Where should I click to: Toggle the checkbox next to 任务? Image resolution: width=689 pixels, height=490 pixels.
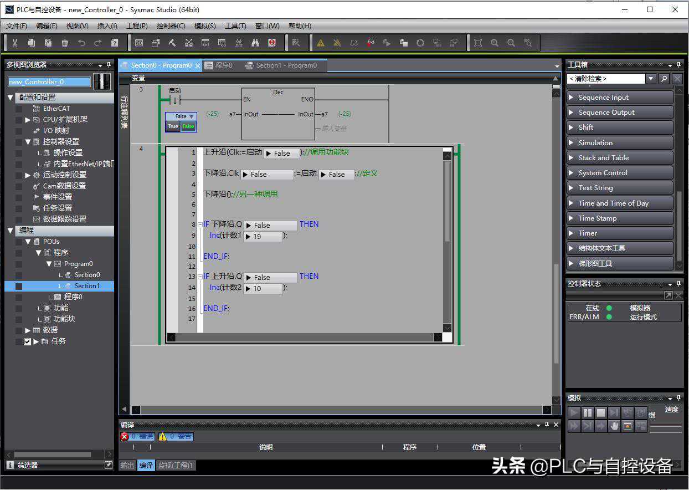(x=27, y=341)
